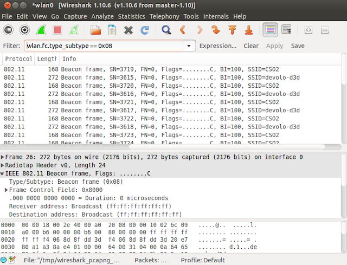The image size is (347, 265).
Task: Select the Beacon frame row SN=3617
Action: (x=170, y=110)
